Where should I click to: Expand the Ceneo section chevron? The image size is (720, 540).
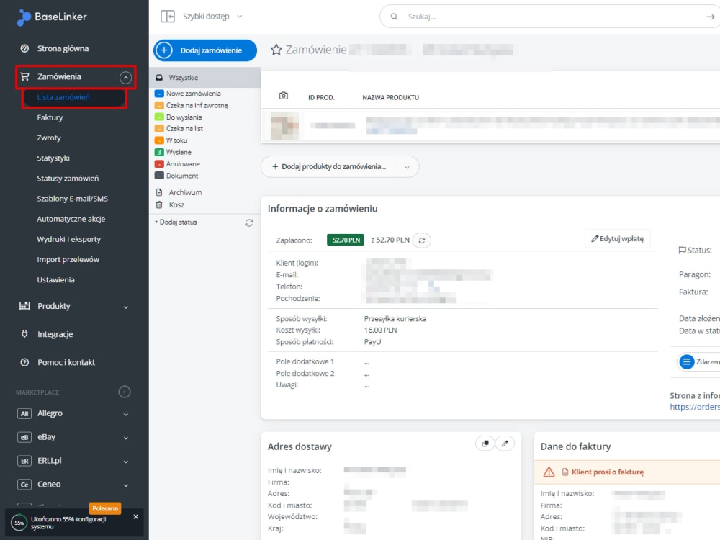[125, 485]
